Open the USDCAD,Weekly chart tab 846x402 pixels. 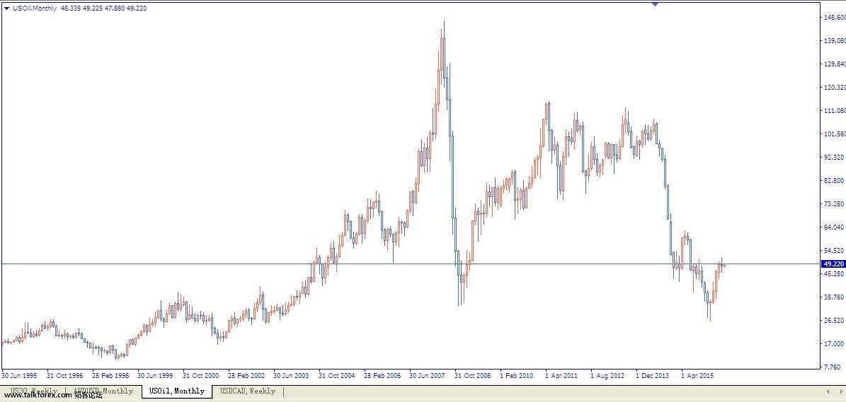[248, 391]
